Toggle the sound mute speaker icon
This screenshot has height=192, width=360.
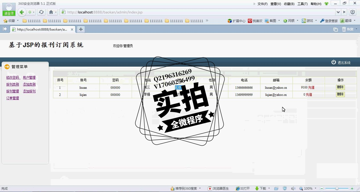click(293, 189)
